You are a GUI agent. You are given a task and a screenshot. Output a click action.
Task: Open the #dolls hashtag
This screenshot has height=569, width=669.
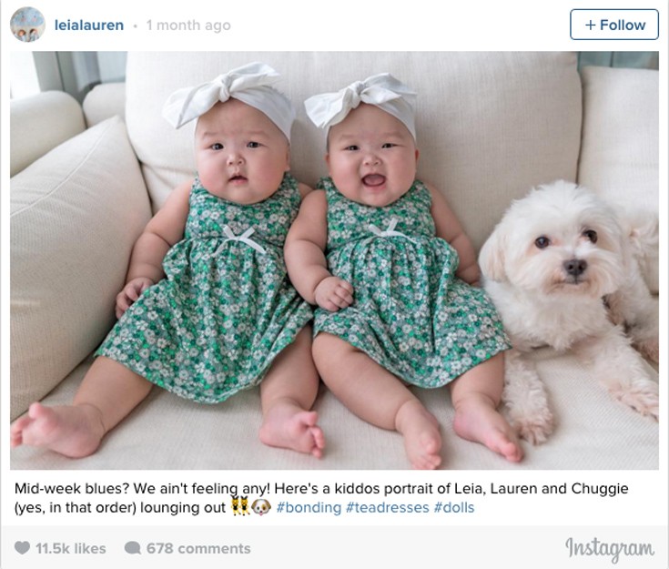pyautogui.click(x=454, y=507)
